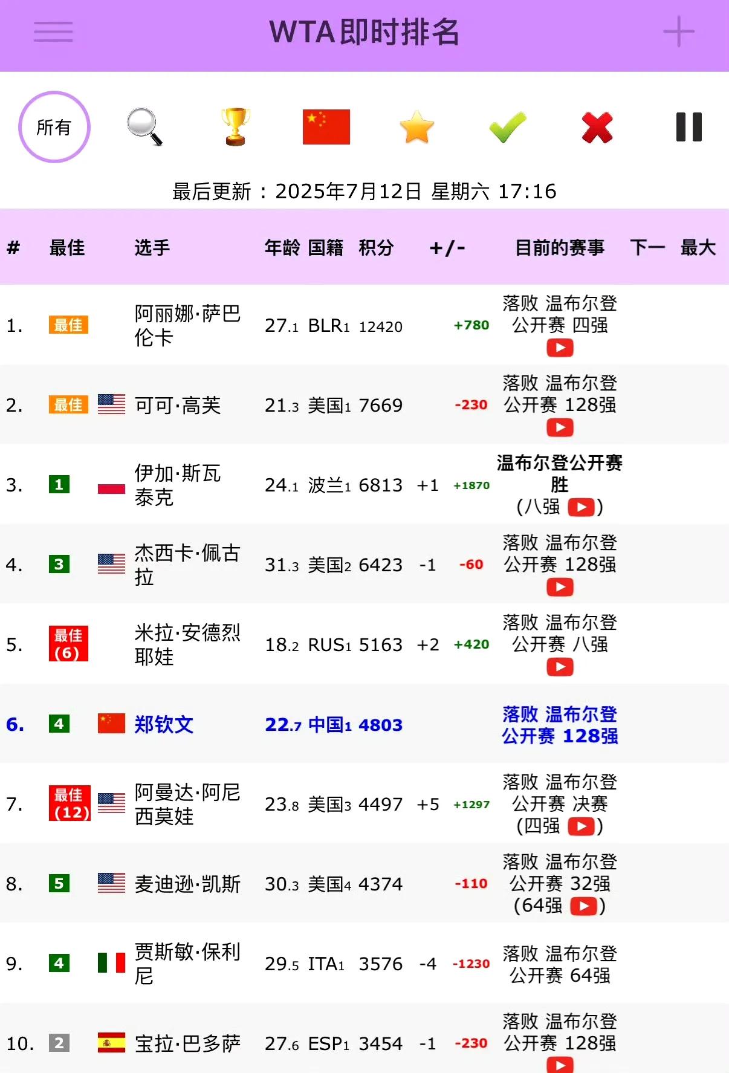Choose the red cross filter
Image resolution: width=729 pixels, height=1073 pixels.
point(597,127)
